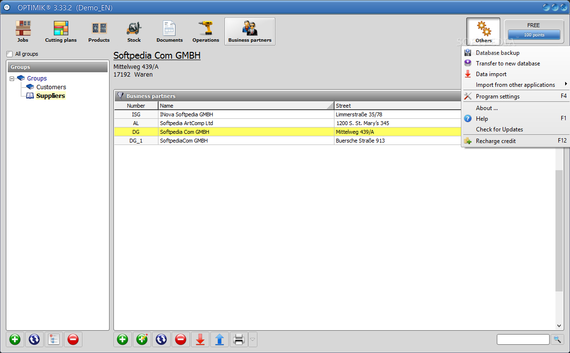The height and width of the screenshot is (353, 570).
Task: Click the ISG number cell
Action: click(x=136, y=114)
